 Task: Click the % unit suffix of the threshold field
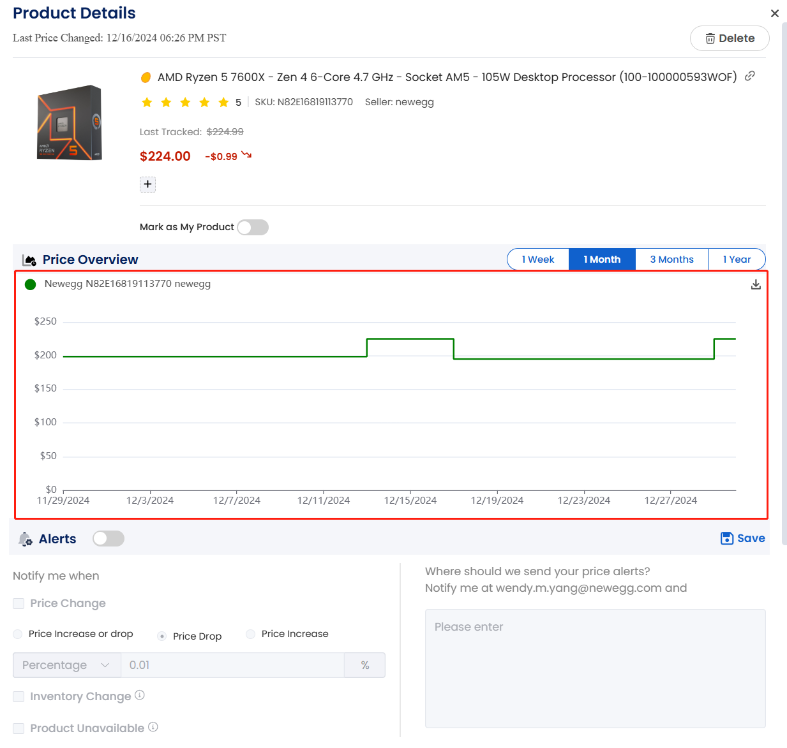tap(365, 665)
